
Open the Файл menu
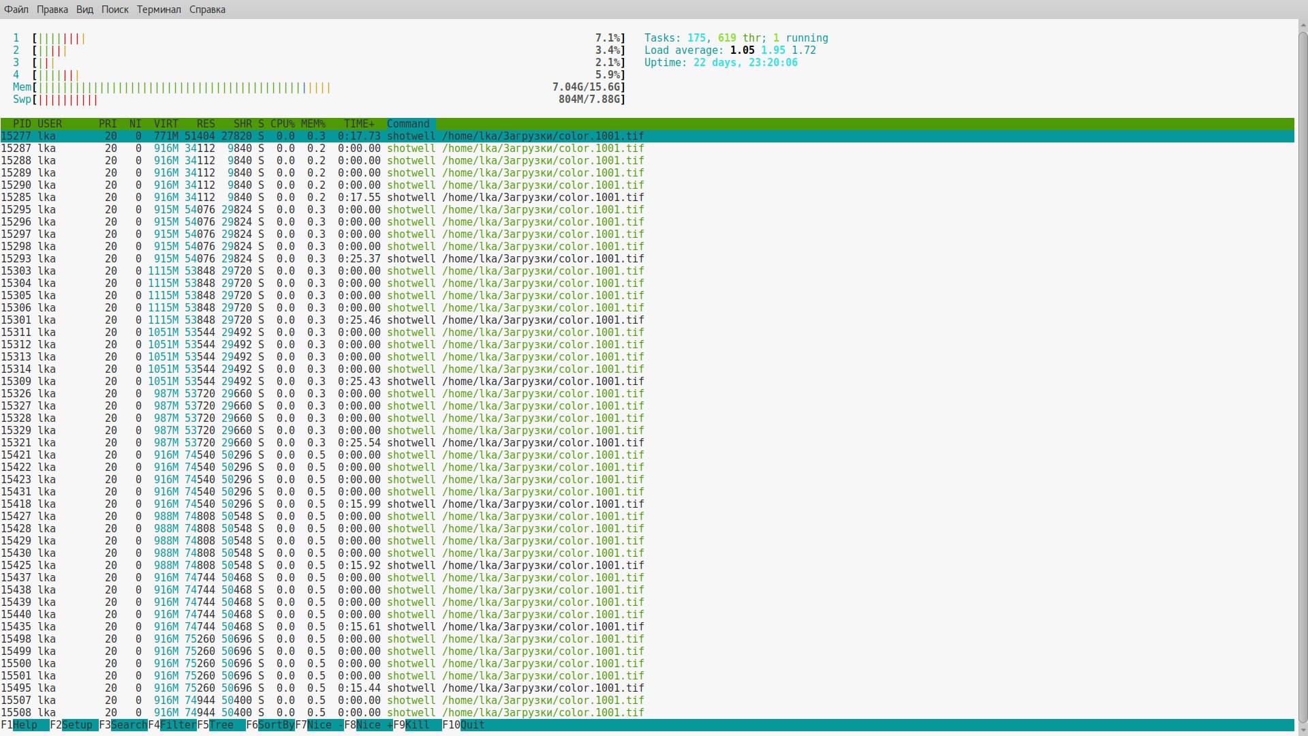tap(16, 10)
